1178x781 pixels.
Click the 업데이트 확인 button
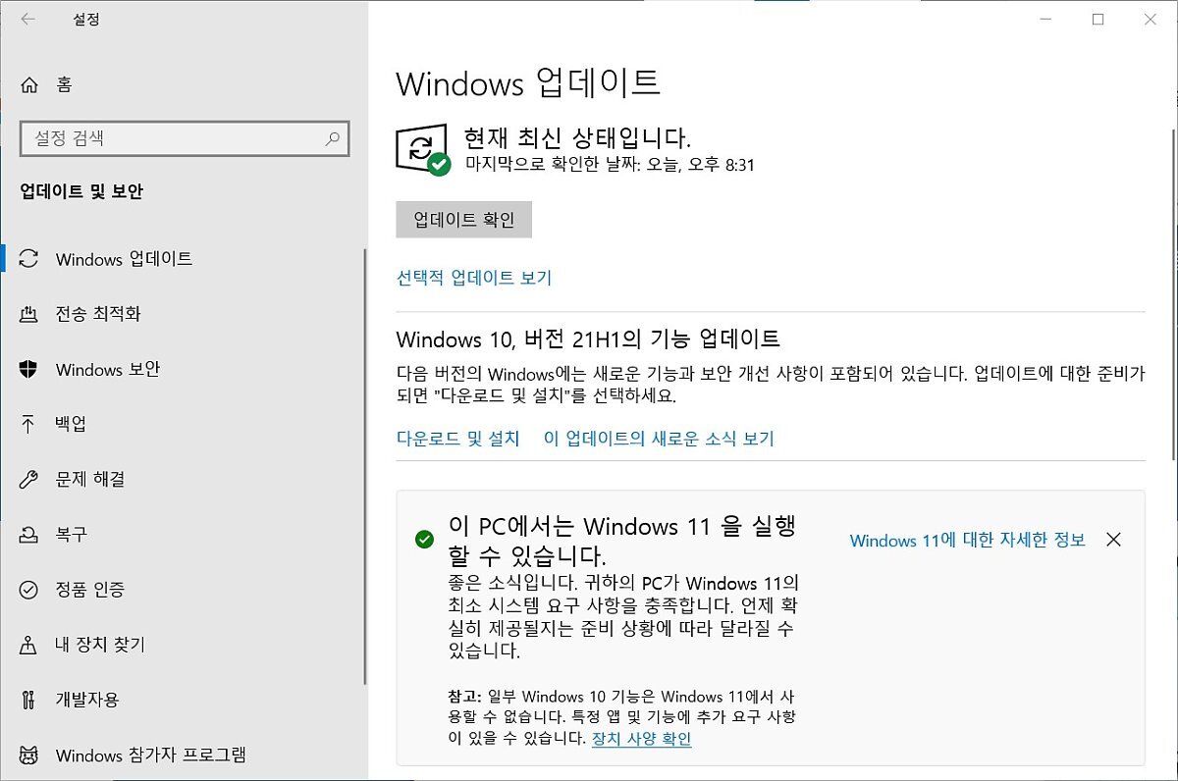pos(464,220)
